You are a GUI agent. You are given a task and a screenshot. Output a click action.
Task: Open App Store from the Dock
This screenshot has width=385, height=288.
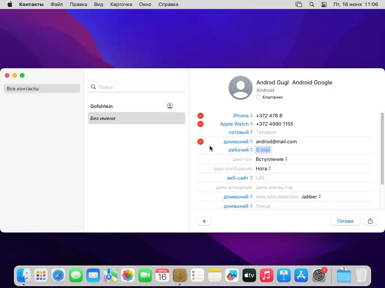301,275
